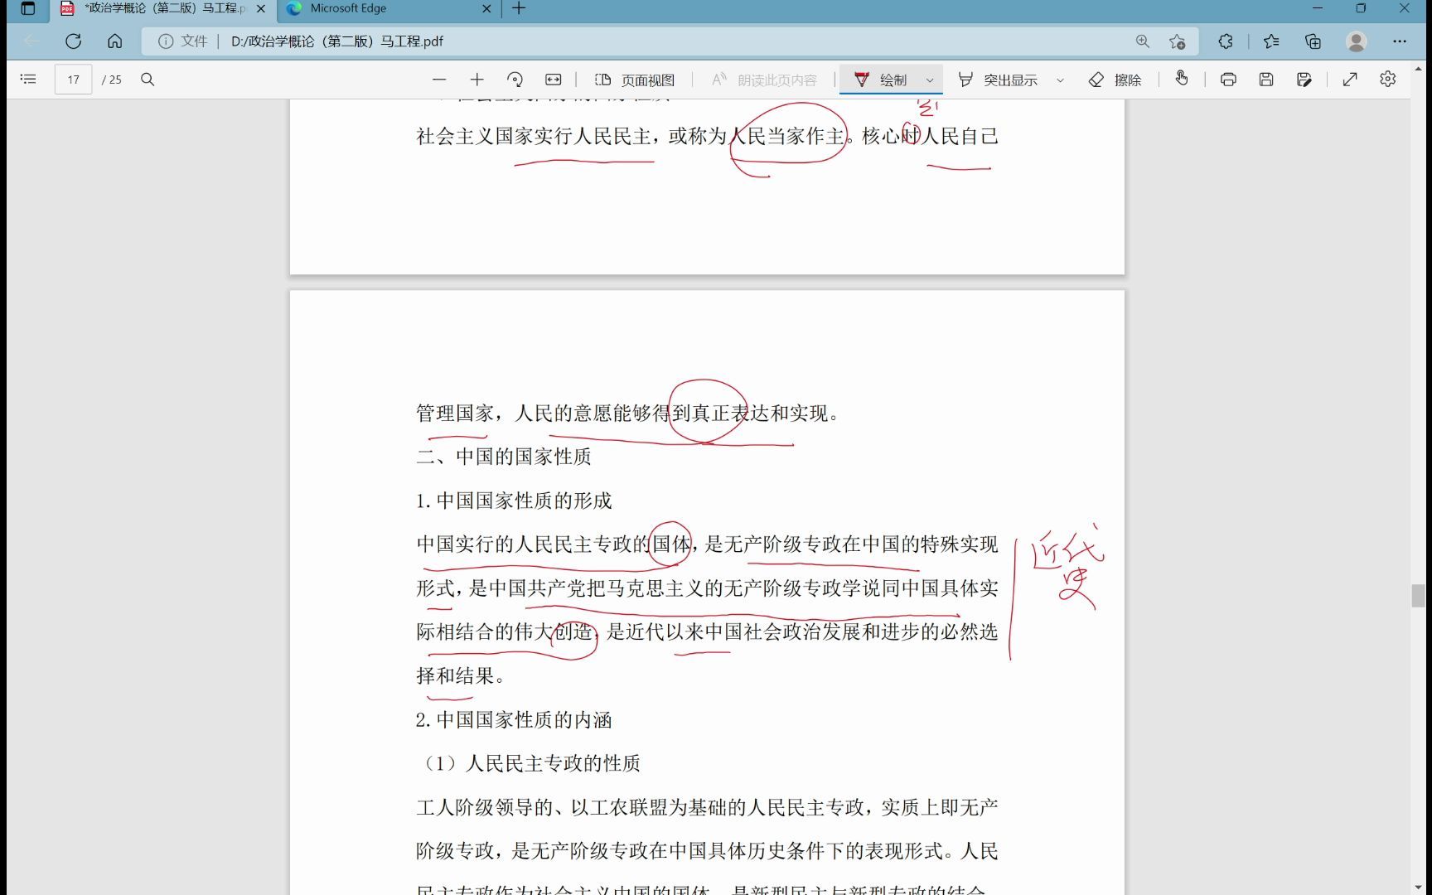Print the PDF document

[x=1228, y=80]
